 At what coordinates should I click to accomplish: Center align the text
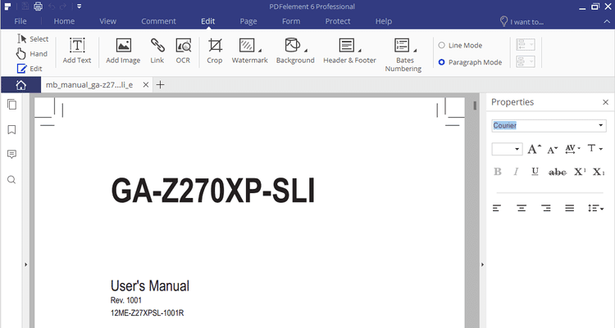point(522,208)
